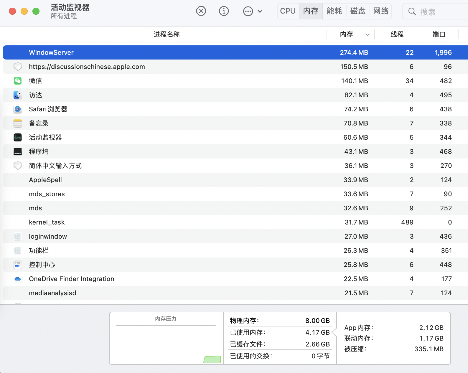Open the more options ellipsis dropdown
468x373 pixels.
pyautogui.click(x=252, y=11)
